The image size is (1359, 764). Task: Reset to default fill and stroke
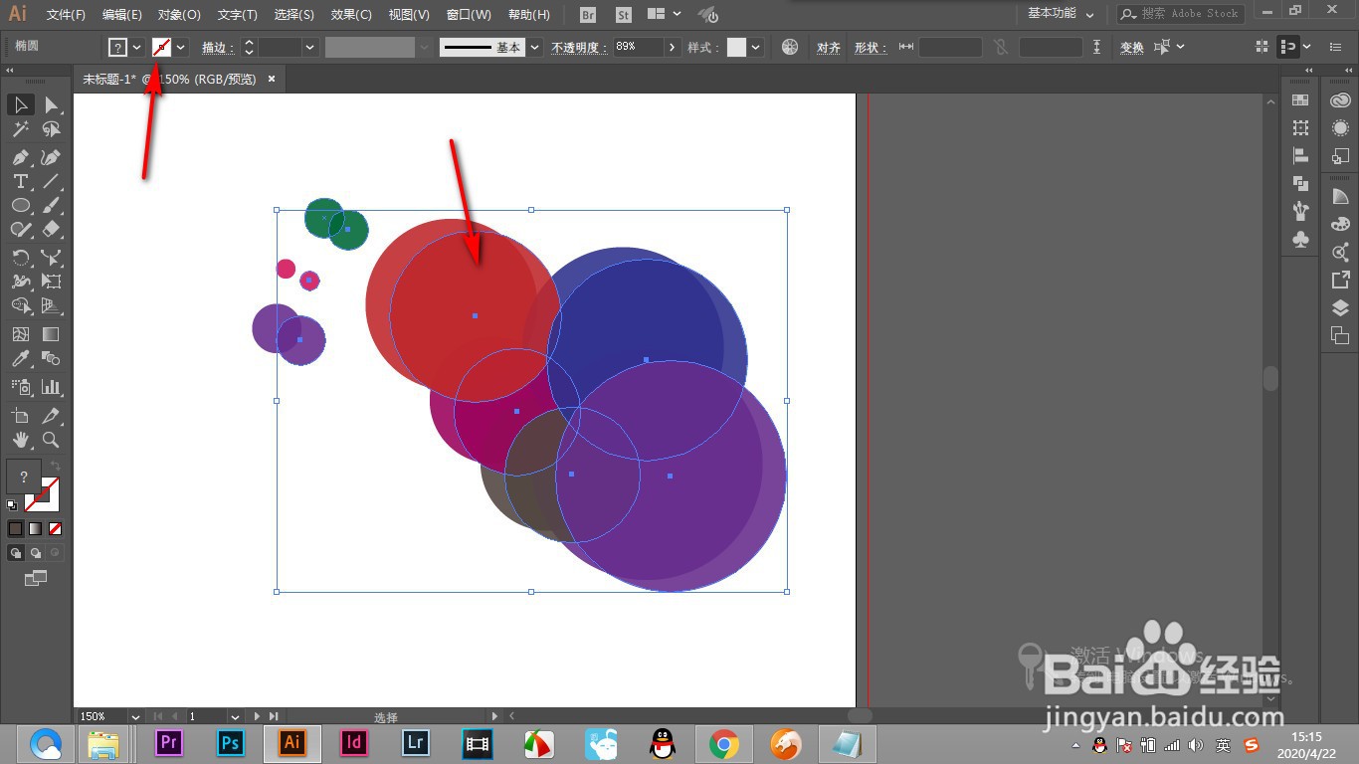click(x=12, y=505)
